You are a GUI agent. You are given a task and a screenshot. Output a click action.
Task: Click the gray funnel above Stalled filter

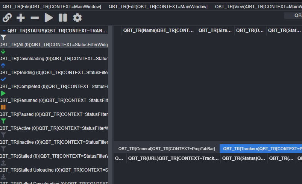point(3,149)
